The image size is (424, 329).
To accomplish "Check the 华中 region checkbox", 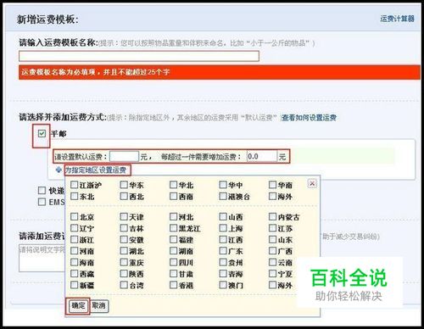I will [x=223, y=185].
